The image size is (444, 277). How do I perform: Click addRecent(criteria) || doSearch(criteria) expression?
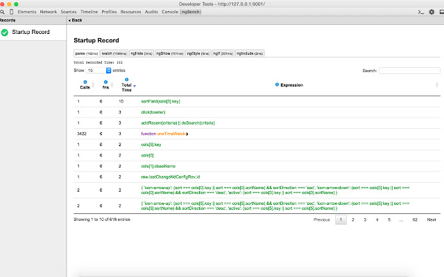(x=178, y=123)
